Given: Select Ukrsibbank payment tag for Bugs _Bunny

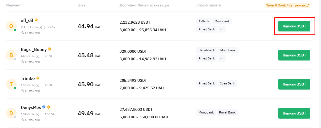Looking at the screenshot, I should tap(206, 50).
